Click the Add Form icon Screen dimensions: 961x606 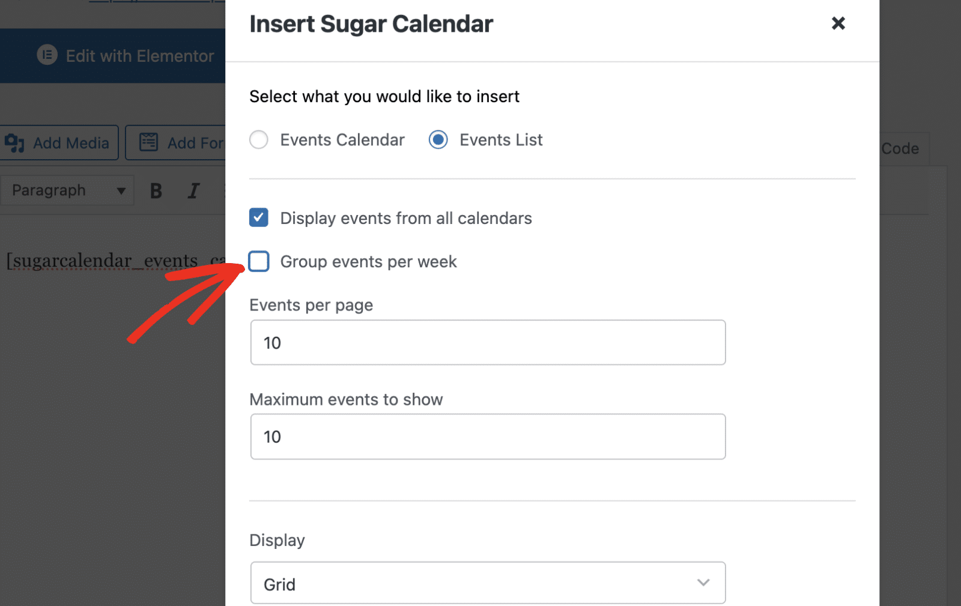click(x=148, y=143)
